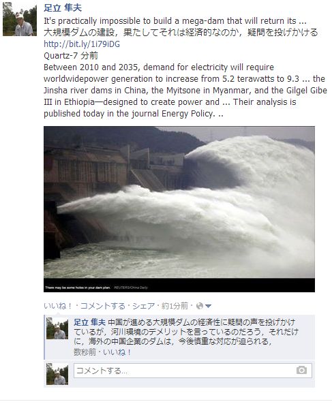Click シェア to share the post
The width and height of the screenshot is (332, 404).
tap(143, 306)
